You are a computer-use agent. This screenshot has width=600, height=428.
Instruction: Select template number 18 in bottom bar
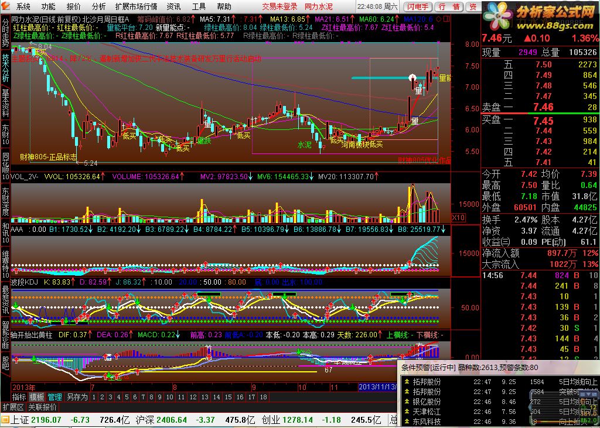[x=263, y=397]
